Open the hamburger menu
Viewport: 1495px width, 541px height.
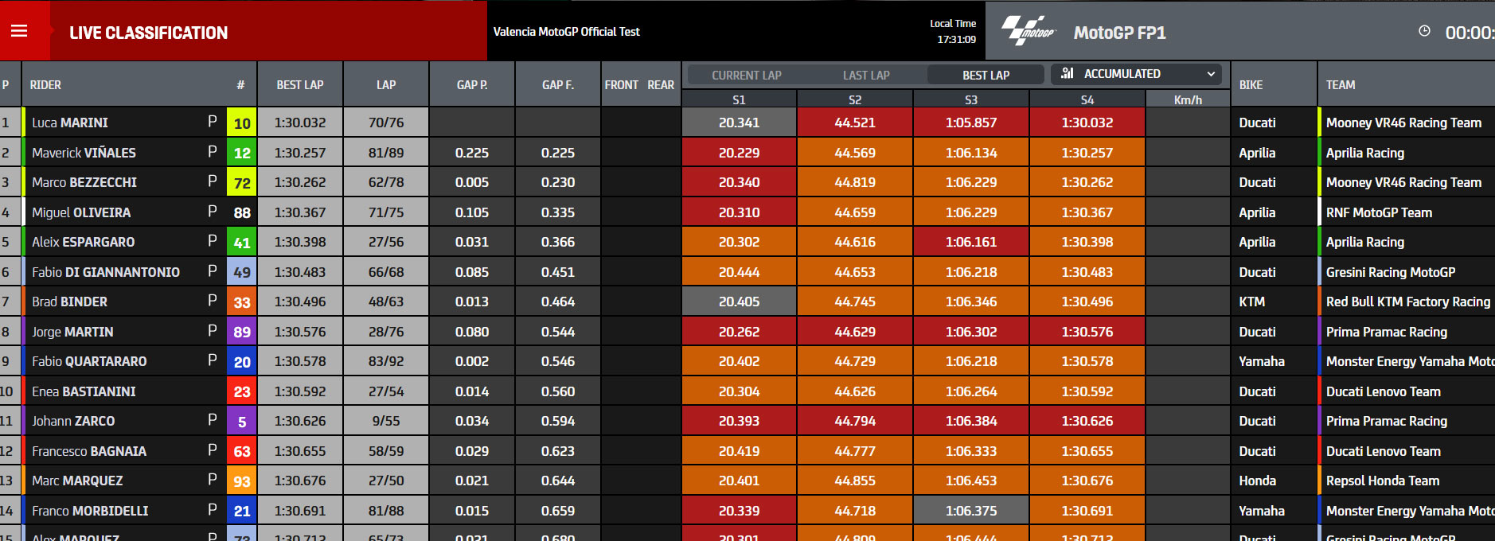tap(19, 31)
